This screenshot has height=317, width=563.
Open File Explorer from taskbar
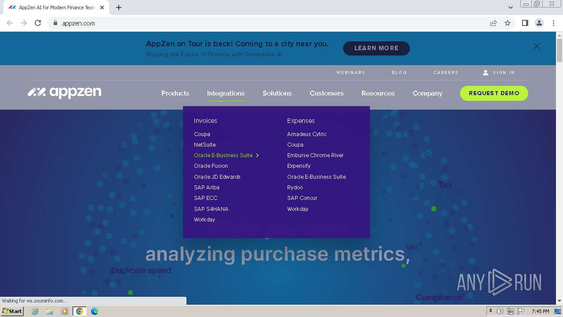[50, 311]
